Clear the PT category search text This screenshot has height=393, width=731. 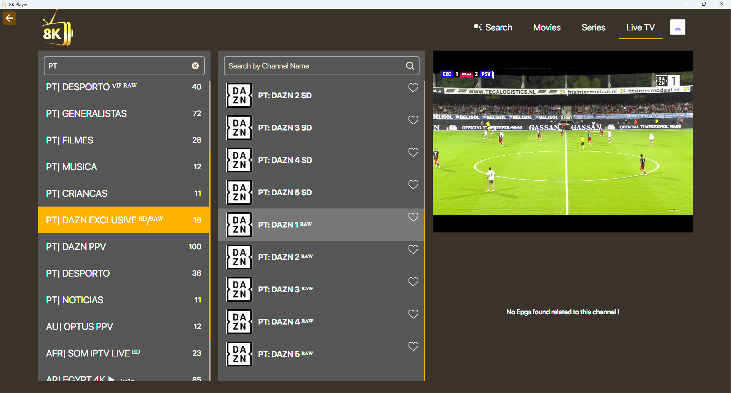195,66
